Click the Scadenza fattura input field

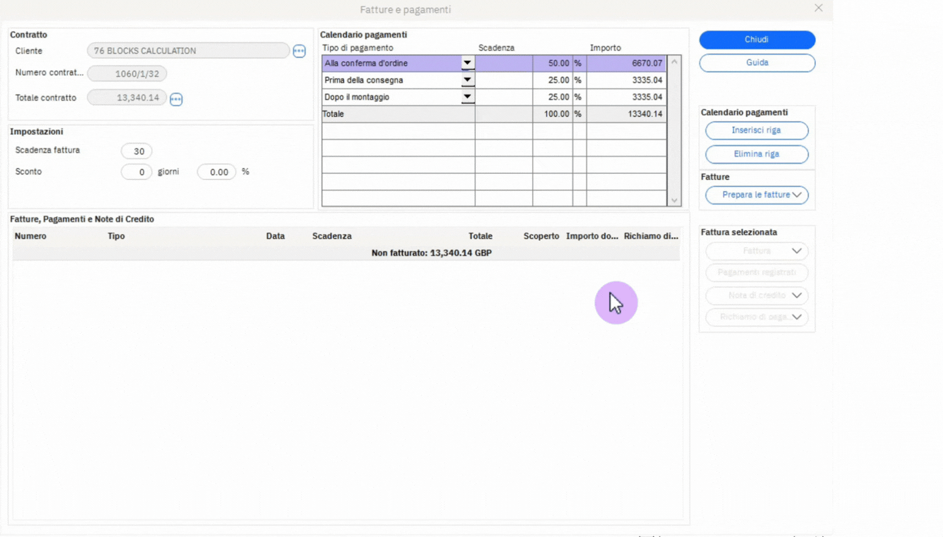click(x=136, y=151)
